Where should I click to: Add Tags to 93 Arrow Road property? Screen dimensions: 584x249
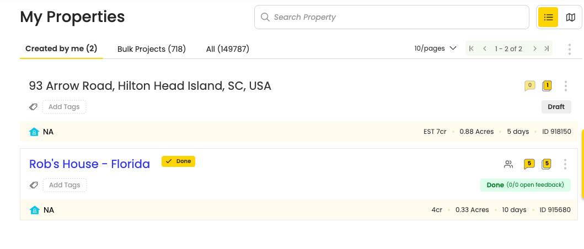click(64, 107)
